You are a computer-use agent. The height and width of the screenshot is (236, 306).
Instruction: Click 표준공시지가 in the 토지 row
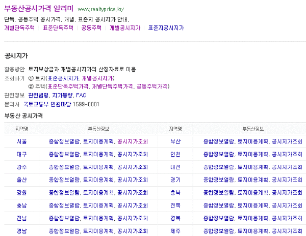(x=63, y=78)
